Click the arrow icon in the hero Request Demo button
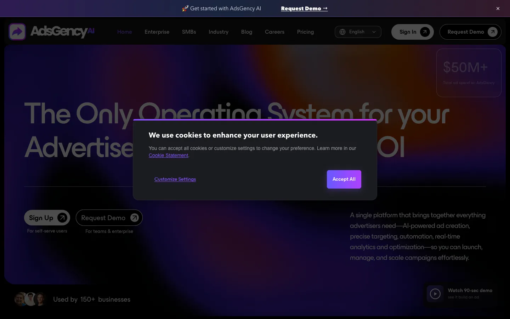Viewport: 510px width, 319px height. click(x=135, y=218)
